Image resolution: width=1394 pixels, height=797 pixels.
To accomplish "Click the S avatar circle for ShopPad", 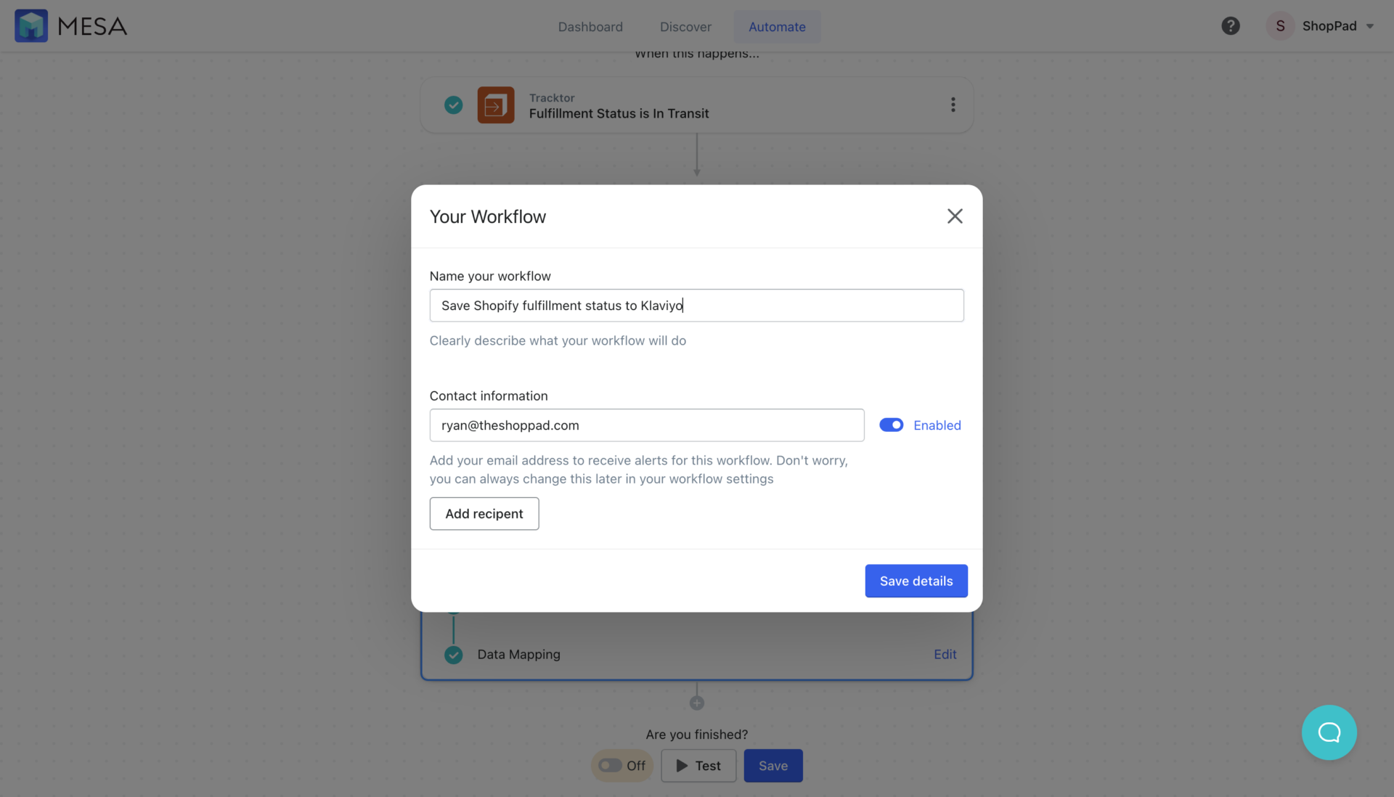I will tap(1280, 25).
